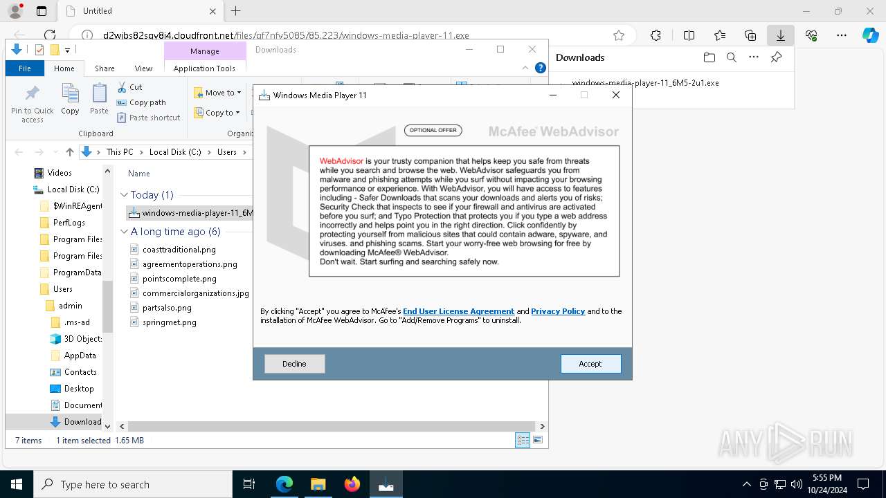Search downloads in Edge panel
The image size is (886, 498).
click(731, 57)
